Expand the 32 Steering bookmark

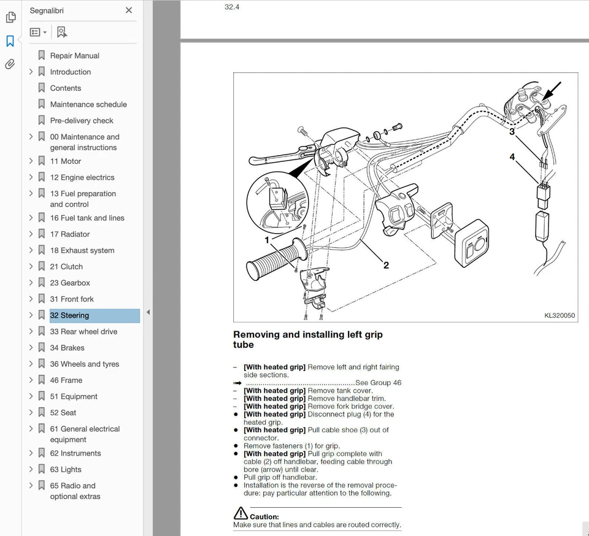30,315
